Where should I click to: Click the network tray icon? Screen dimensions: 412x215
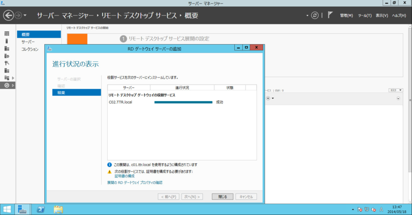pyautogui.click(x=367, y=209)
